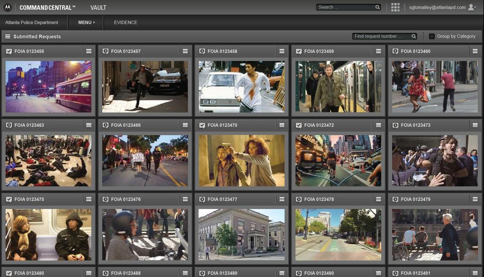Toggle the checkmark on FOIA 0123470

coord(202,125)
